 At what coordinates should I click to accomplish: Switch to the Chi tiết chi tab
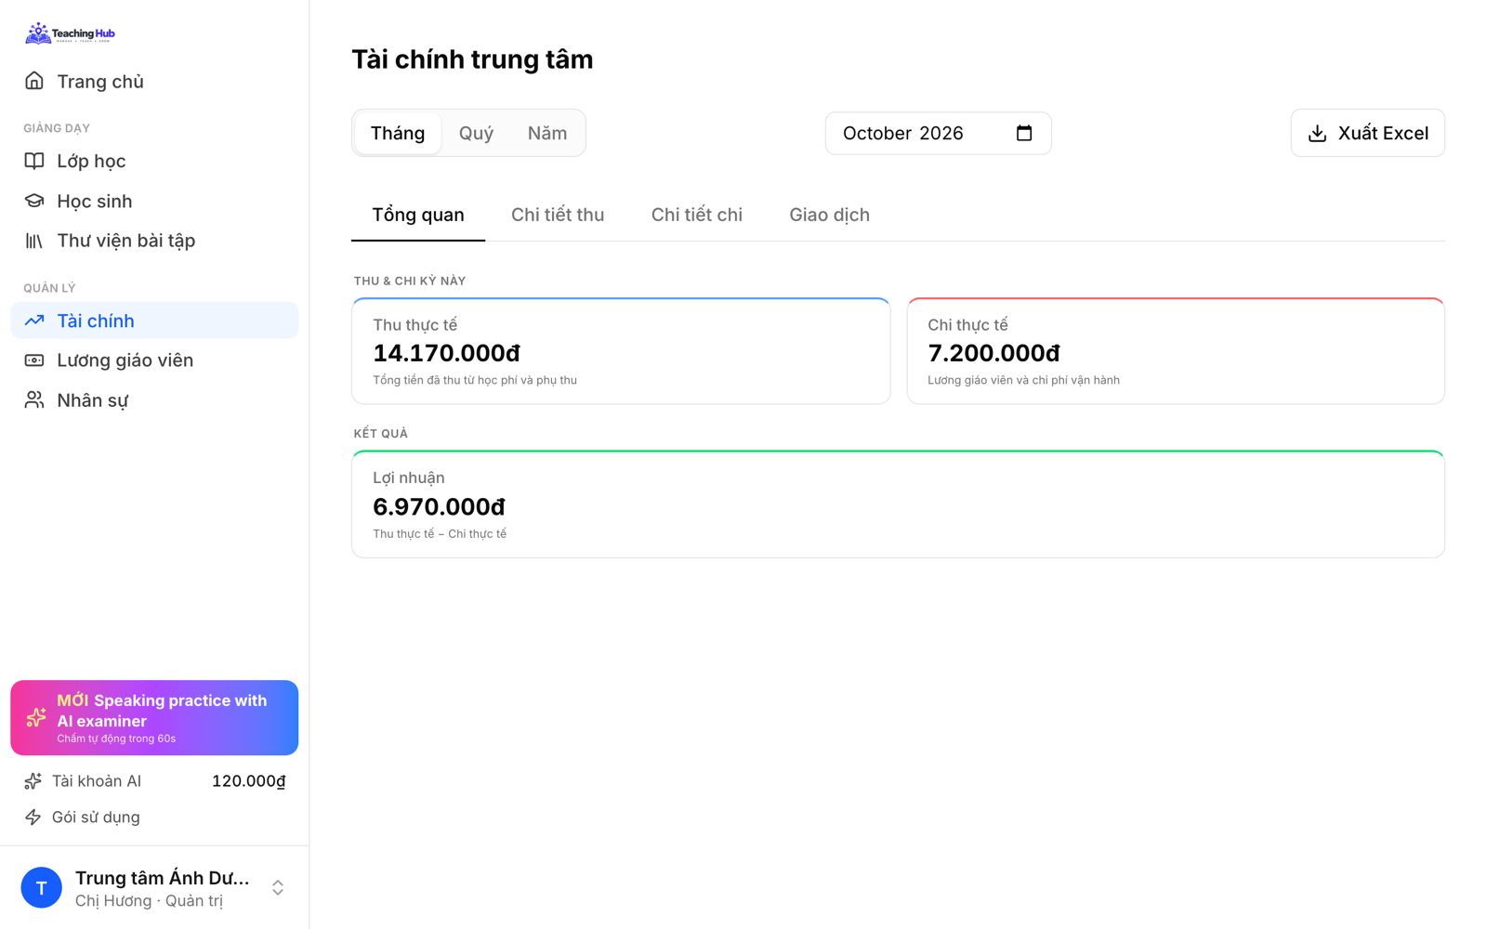697,215
